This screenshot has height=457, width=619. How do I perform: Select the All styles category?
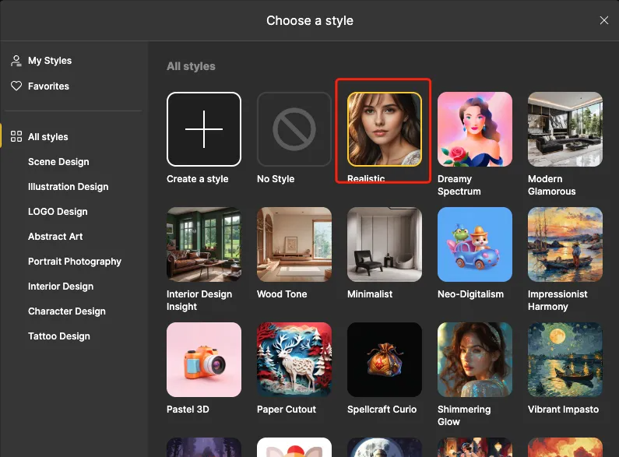pos(47,137)
